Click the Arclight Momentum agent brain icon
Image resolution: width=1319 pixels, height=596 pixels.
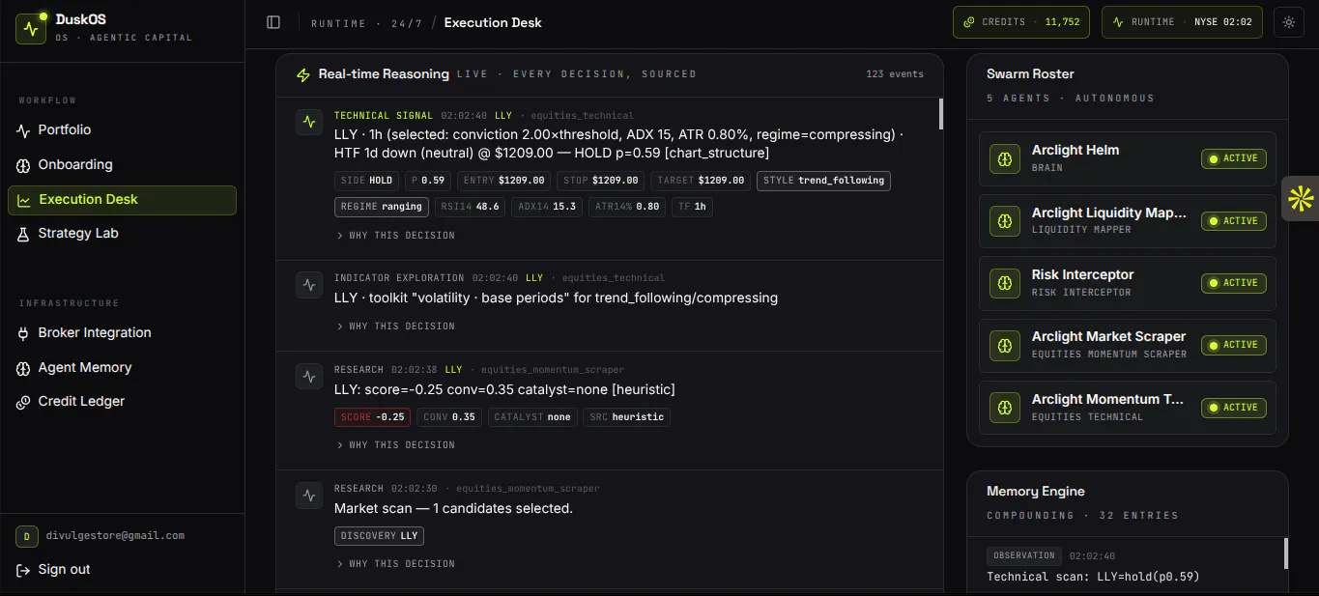pyautogui.click(x=1005, y=408)
